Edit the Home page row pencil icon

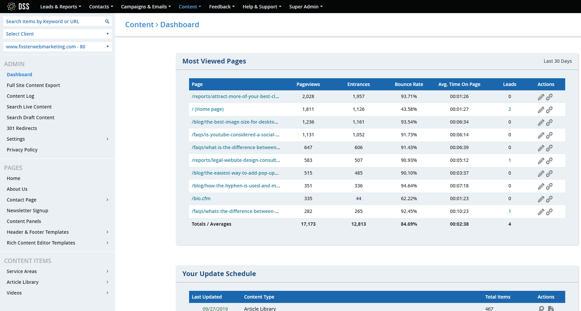[x=541, y=110]
